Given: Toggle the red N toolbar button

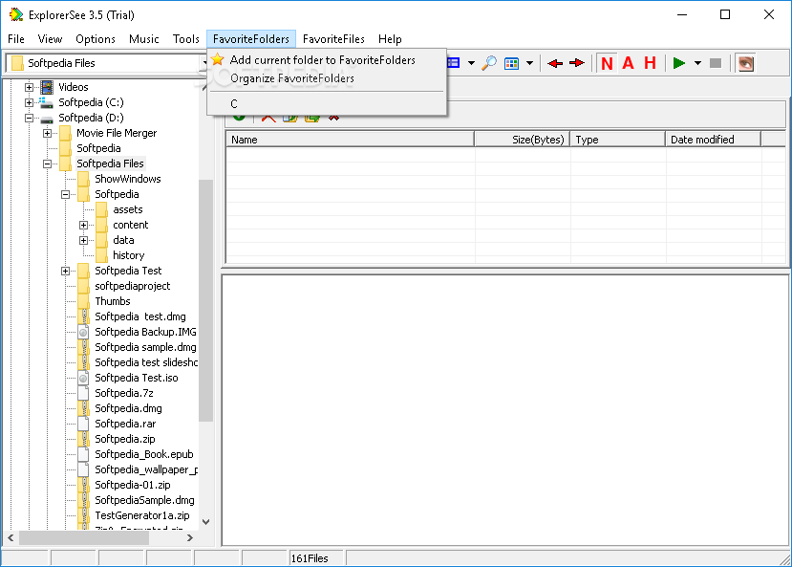Looking at the screenshot, I should (x=607, y=63).
